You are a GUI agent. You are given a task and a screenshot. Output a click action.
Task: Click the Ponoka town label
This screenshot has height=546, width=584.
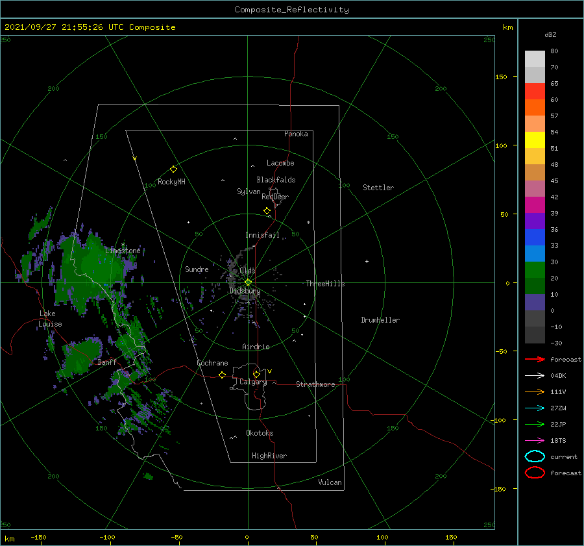point(296,134)
